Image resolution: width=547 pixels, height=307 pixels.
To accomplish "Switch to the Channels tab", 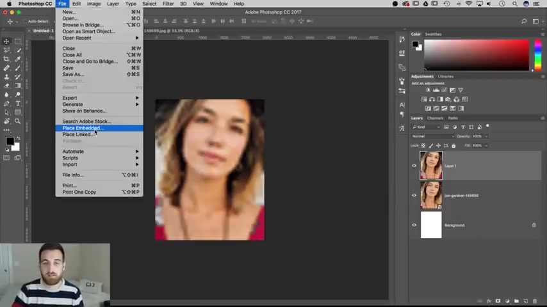I will click(x=435, y=118).
